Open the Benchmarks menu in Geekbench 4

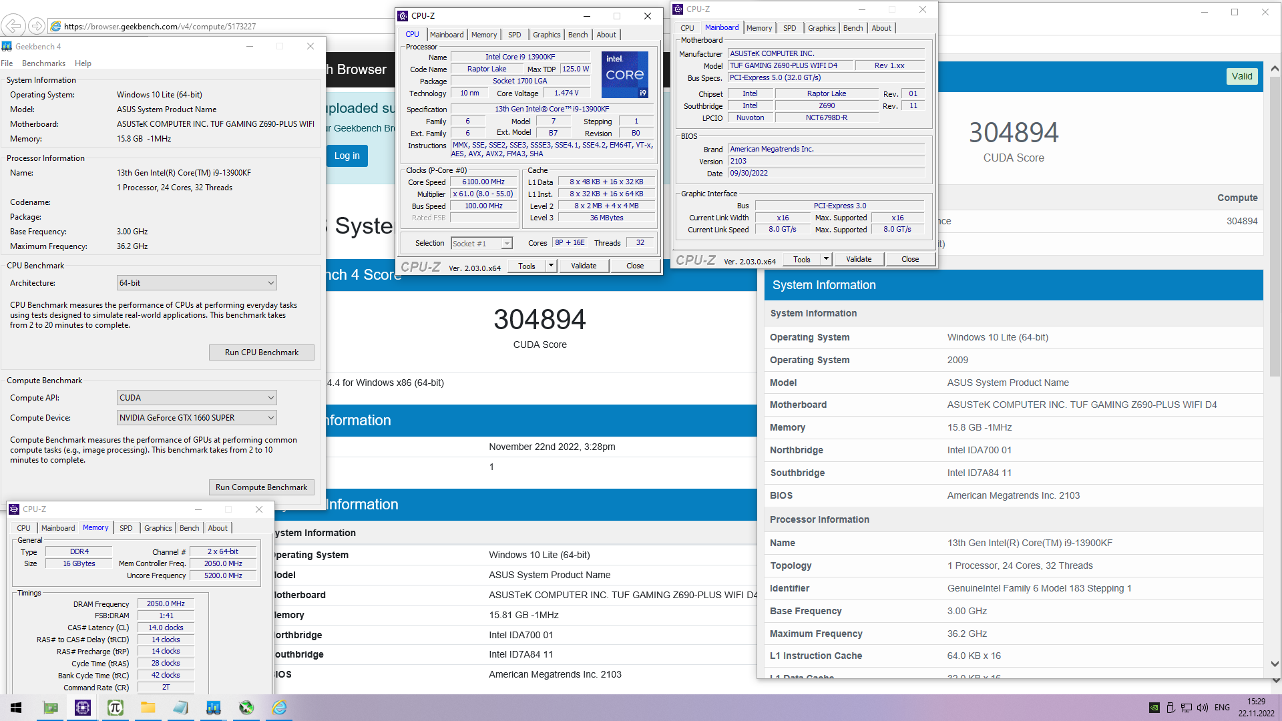(43, 63)
